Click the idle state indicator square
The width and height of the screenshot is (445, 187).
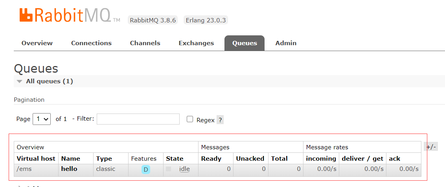[x=169, y=169]
